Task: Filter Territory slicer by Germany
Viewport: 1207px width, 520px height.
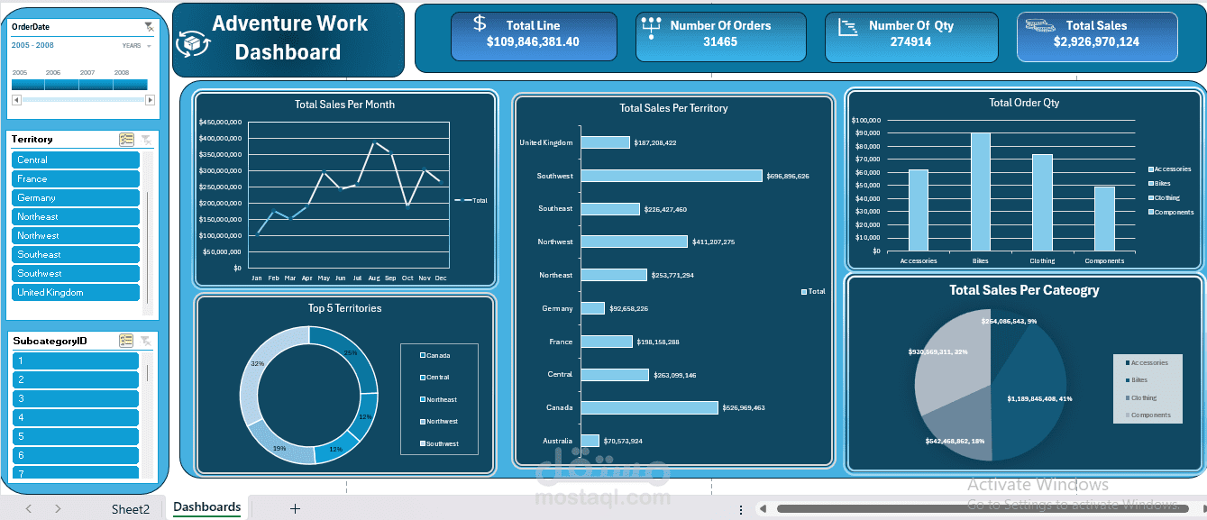Action: (x=76, y=197)
